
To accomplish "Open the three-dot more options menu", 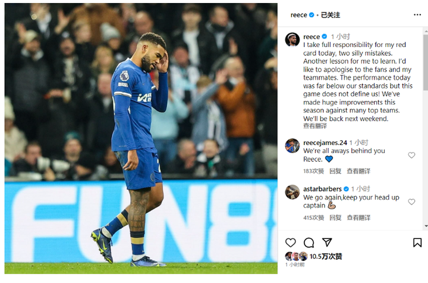I will (x=417, y=15).
